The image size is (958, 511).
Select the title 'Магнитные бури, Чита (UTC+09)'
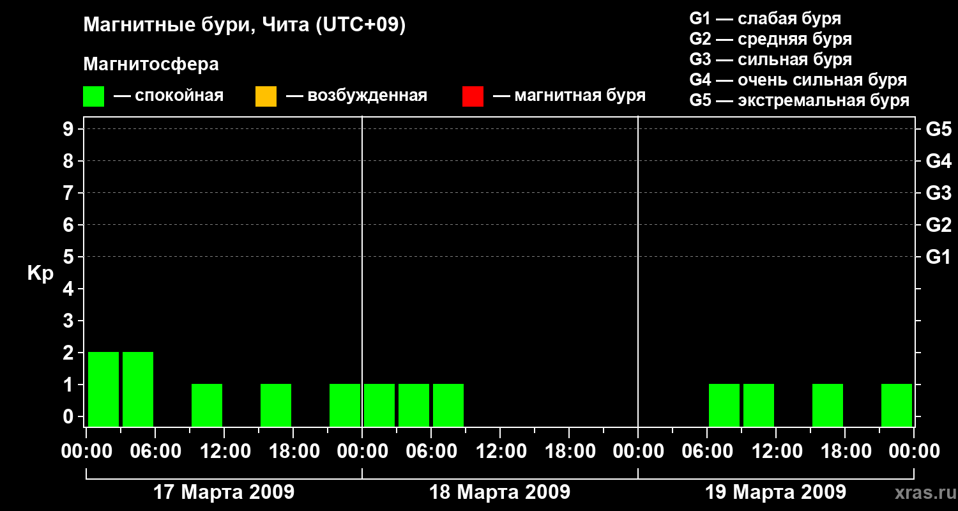click(245, 26)
